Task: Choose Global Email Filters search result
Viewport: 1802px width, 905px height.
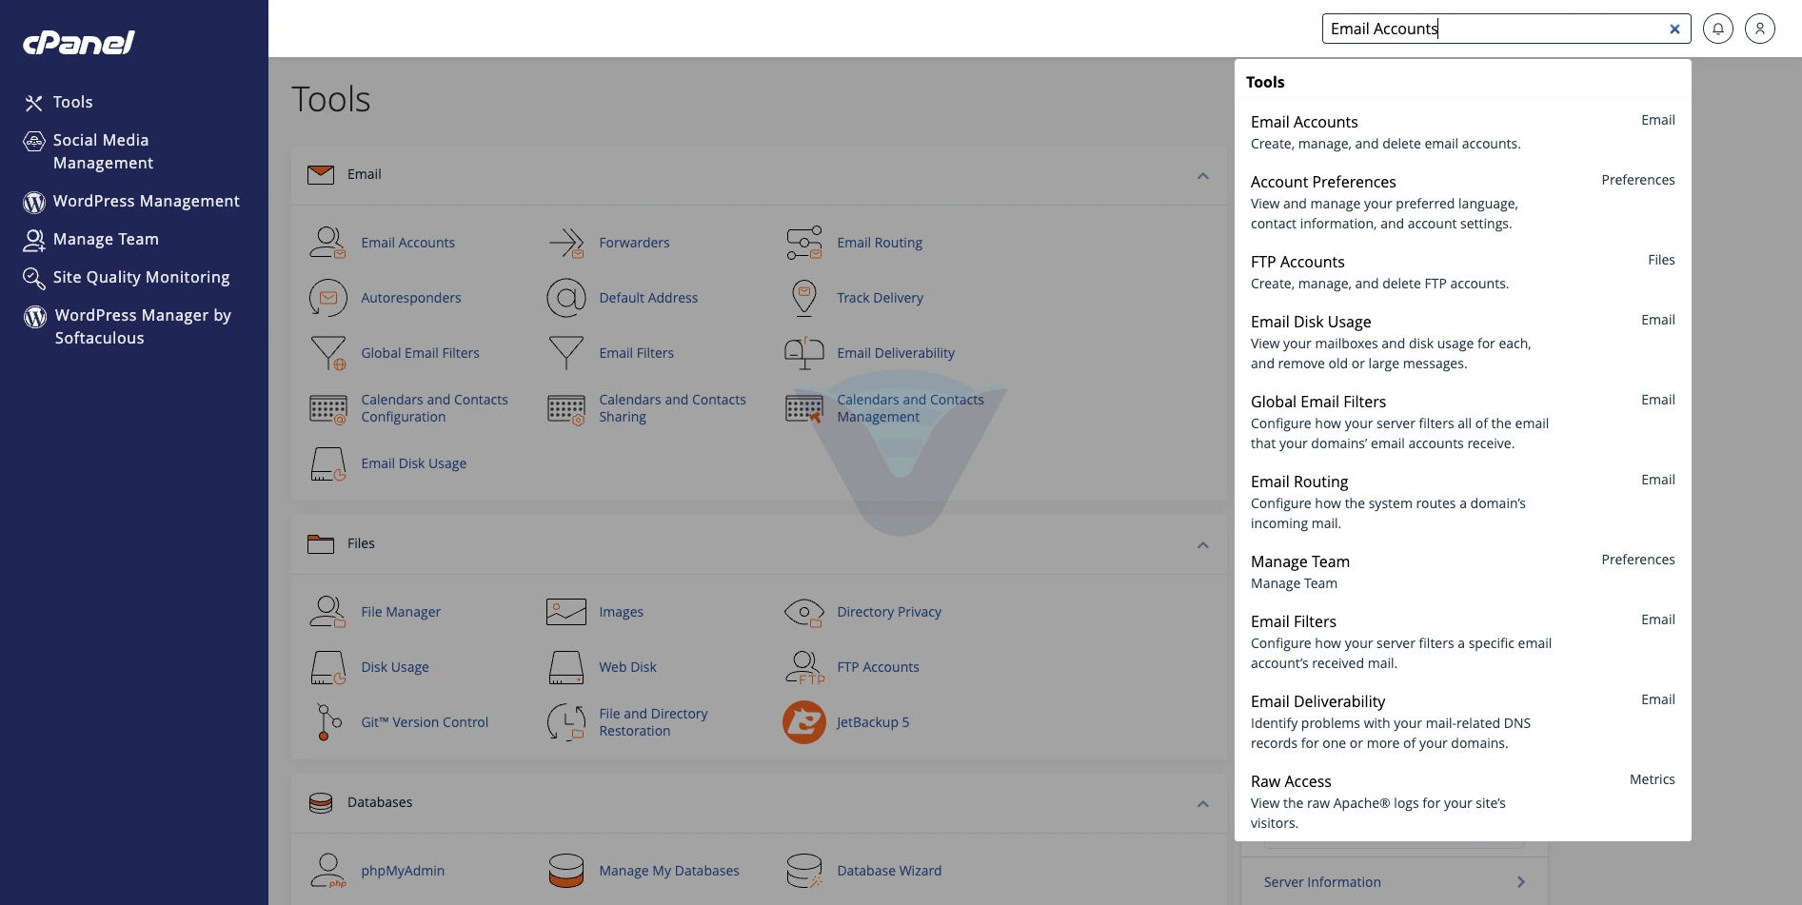Action: pyautogui.click(x=1462, y=422)
